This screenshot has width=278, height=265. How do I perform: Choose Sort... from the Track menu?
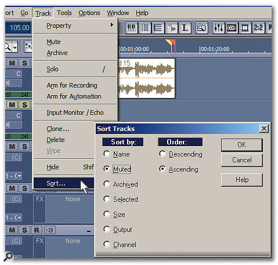pos(64,183)
